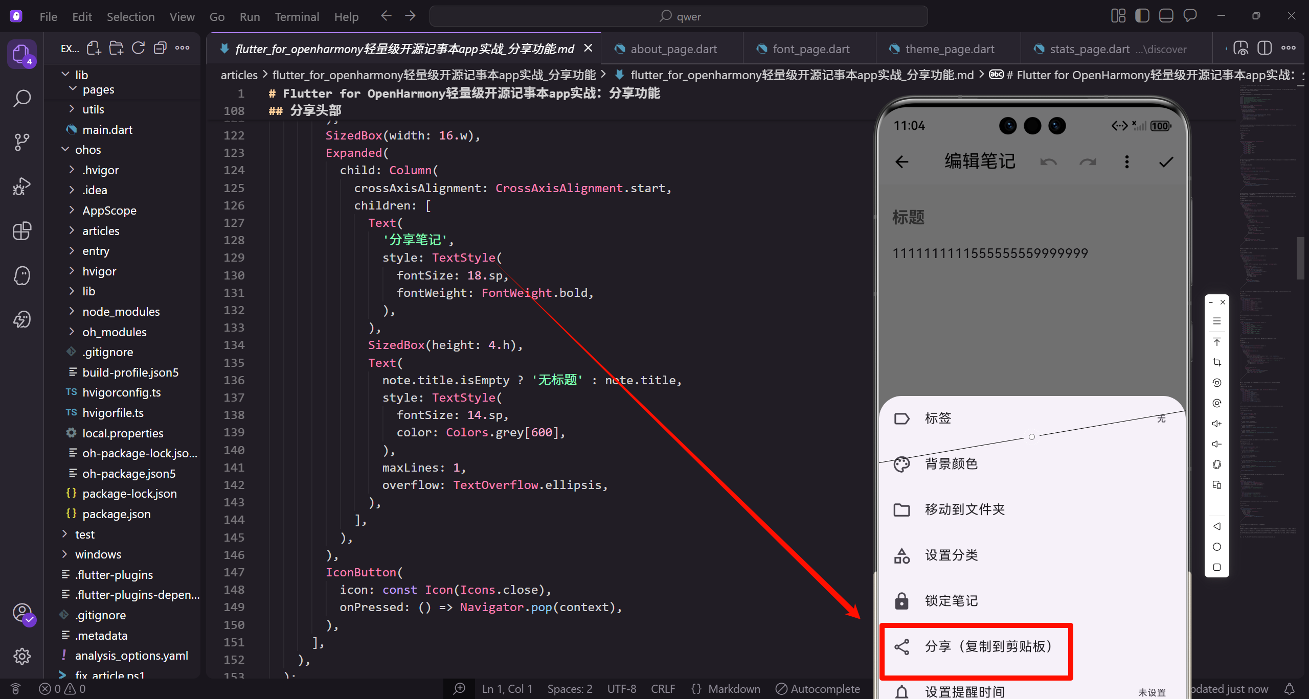Click the rotate device icon in emulator toolbar
The image size is (1309, 699).
tap(1217, 464)
